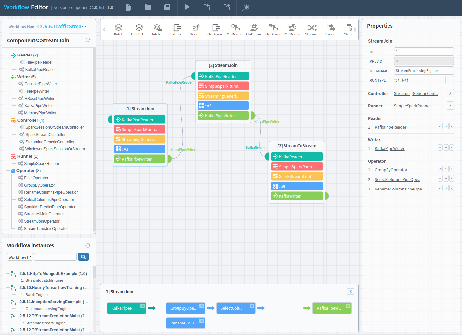Close the [1] StreamJoin detail panel
This screenshot has width=462, height=335.
351,292
